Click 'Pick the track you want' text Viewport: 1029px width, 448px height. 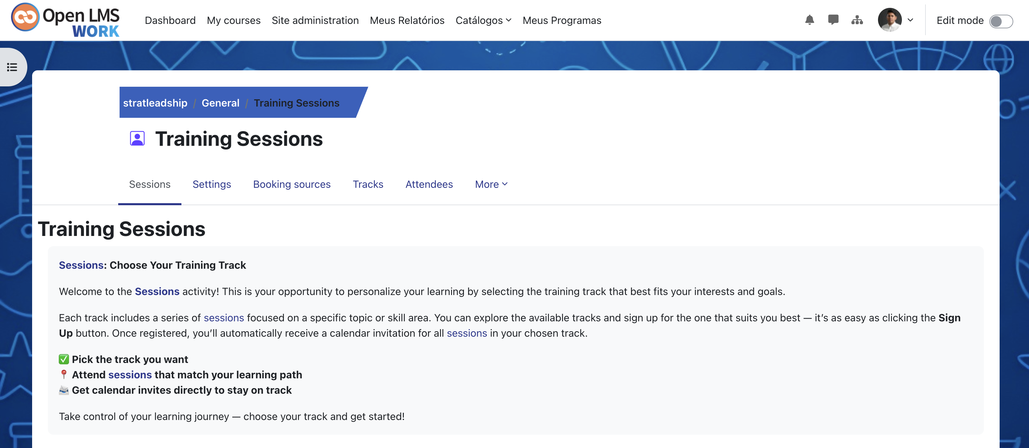coord(130,359)
